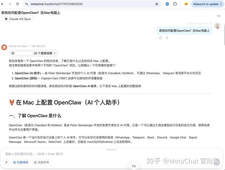Click the page vertical scrollbar
This screenshot has height=170, width=225.
[224, 34]
